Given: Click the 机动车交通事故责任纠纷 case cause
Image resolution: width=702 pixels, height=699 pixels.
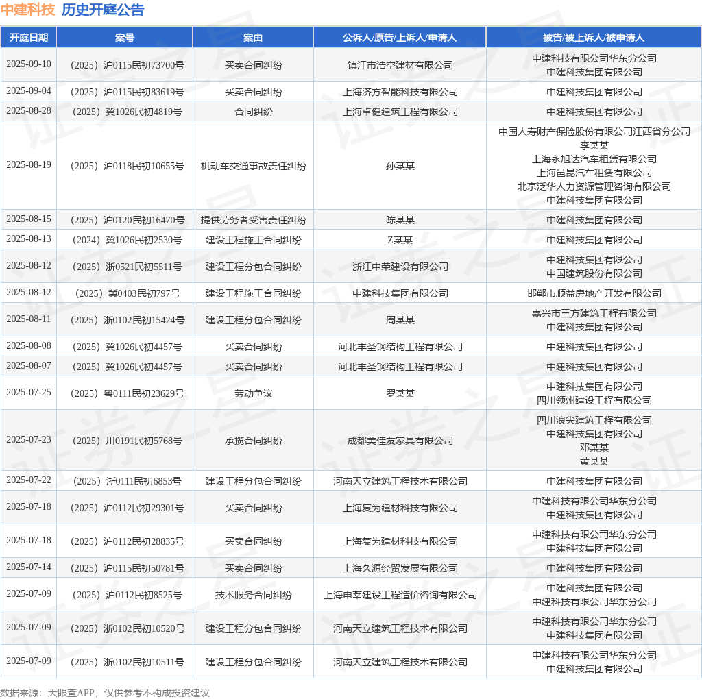Looking at the screenshot, I should pyautogui.click(x=254, y=166).
